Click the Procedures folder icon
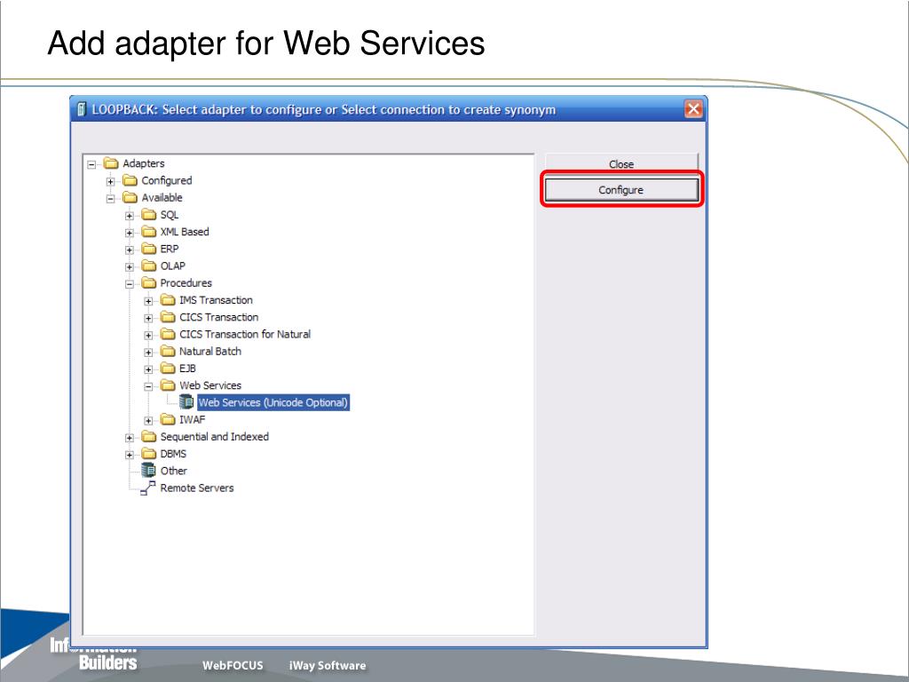 click(x=149, y=282)
